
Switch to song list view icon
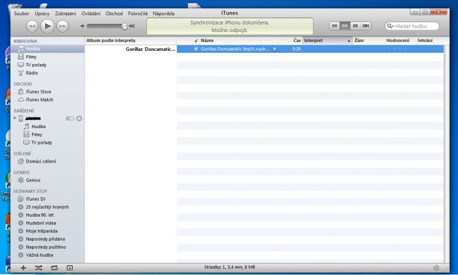click(334, 26)
